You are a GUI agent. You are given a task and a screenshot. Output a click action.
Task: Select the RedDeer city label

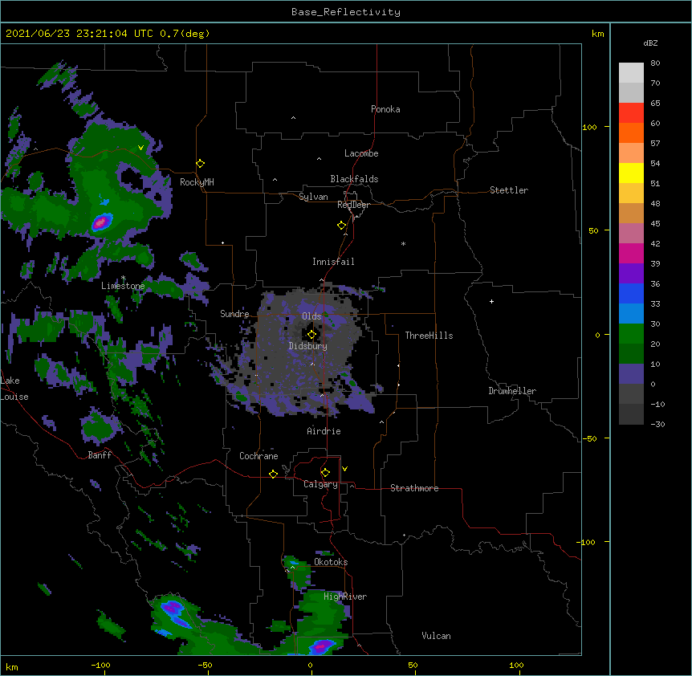coord(353,205)
